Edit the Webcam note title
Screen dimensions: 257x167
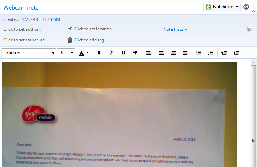coord(21,8)
